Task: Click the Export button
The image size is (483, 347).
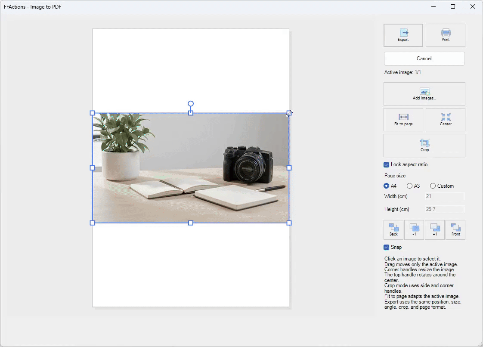Action: point(403,35)
